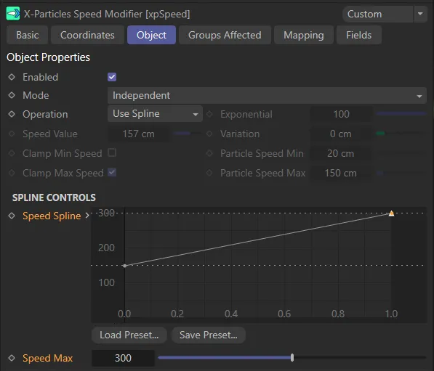434x371 pixels.
Task: Select the Object tab
Action: (x=151, y=35)
